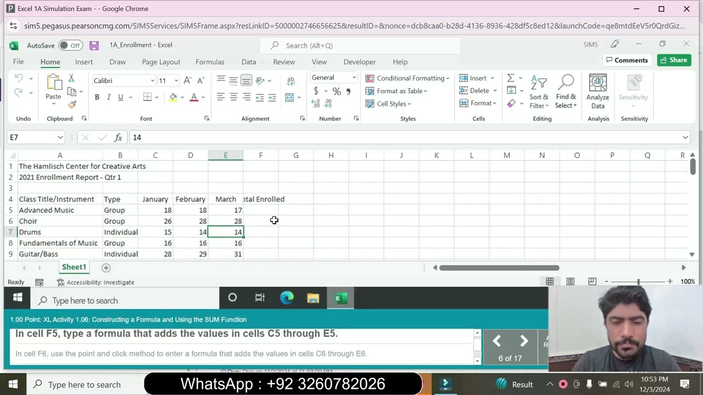Go to previous question arrow

coord(496,341)
